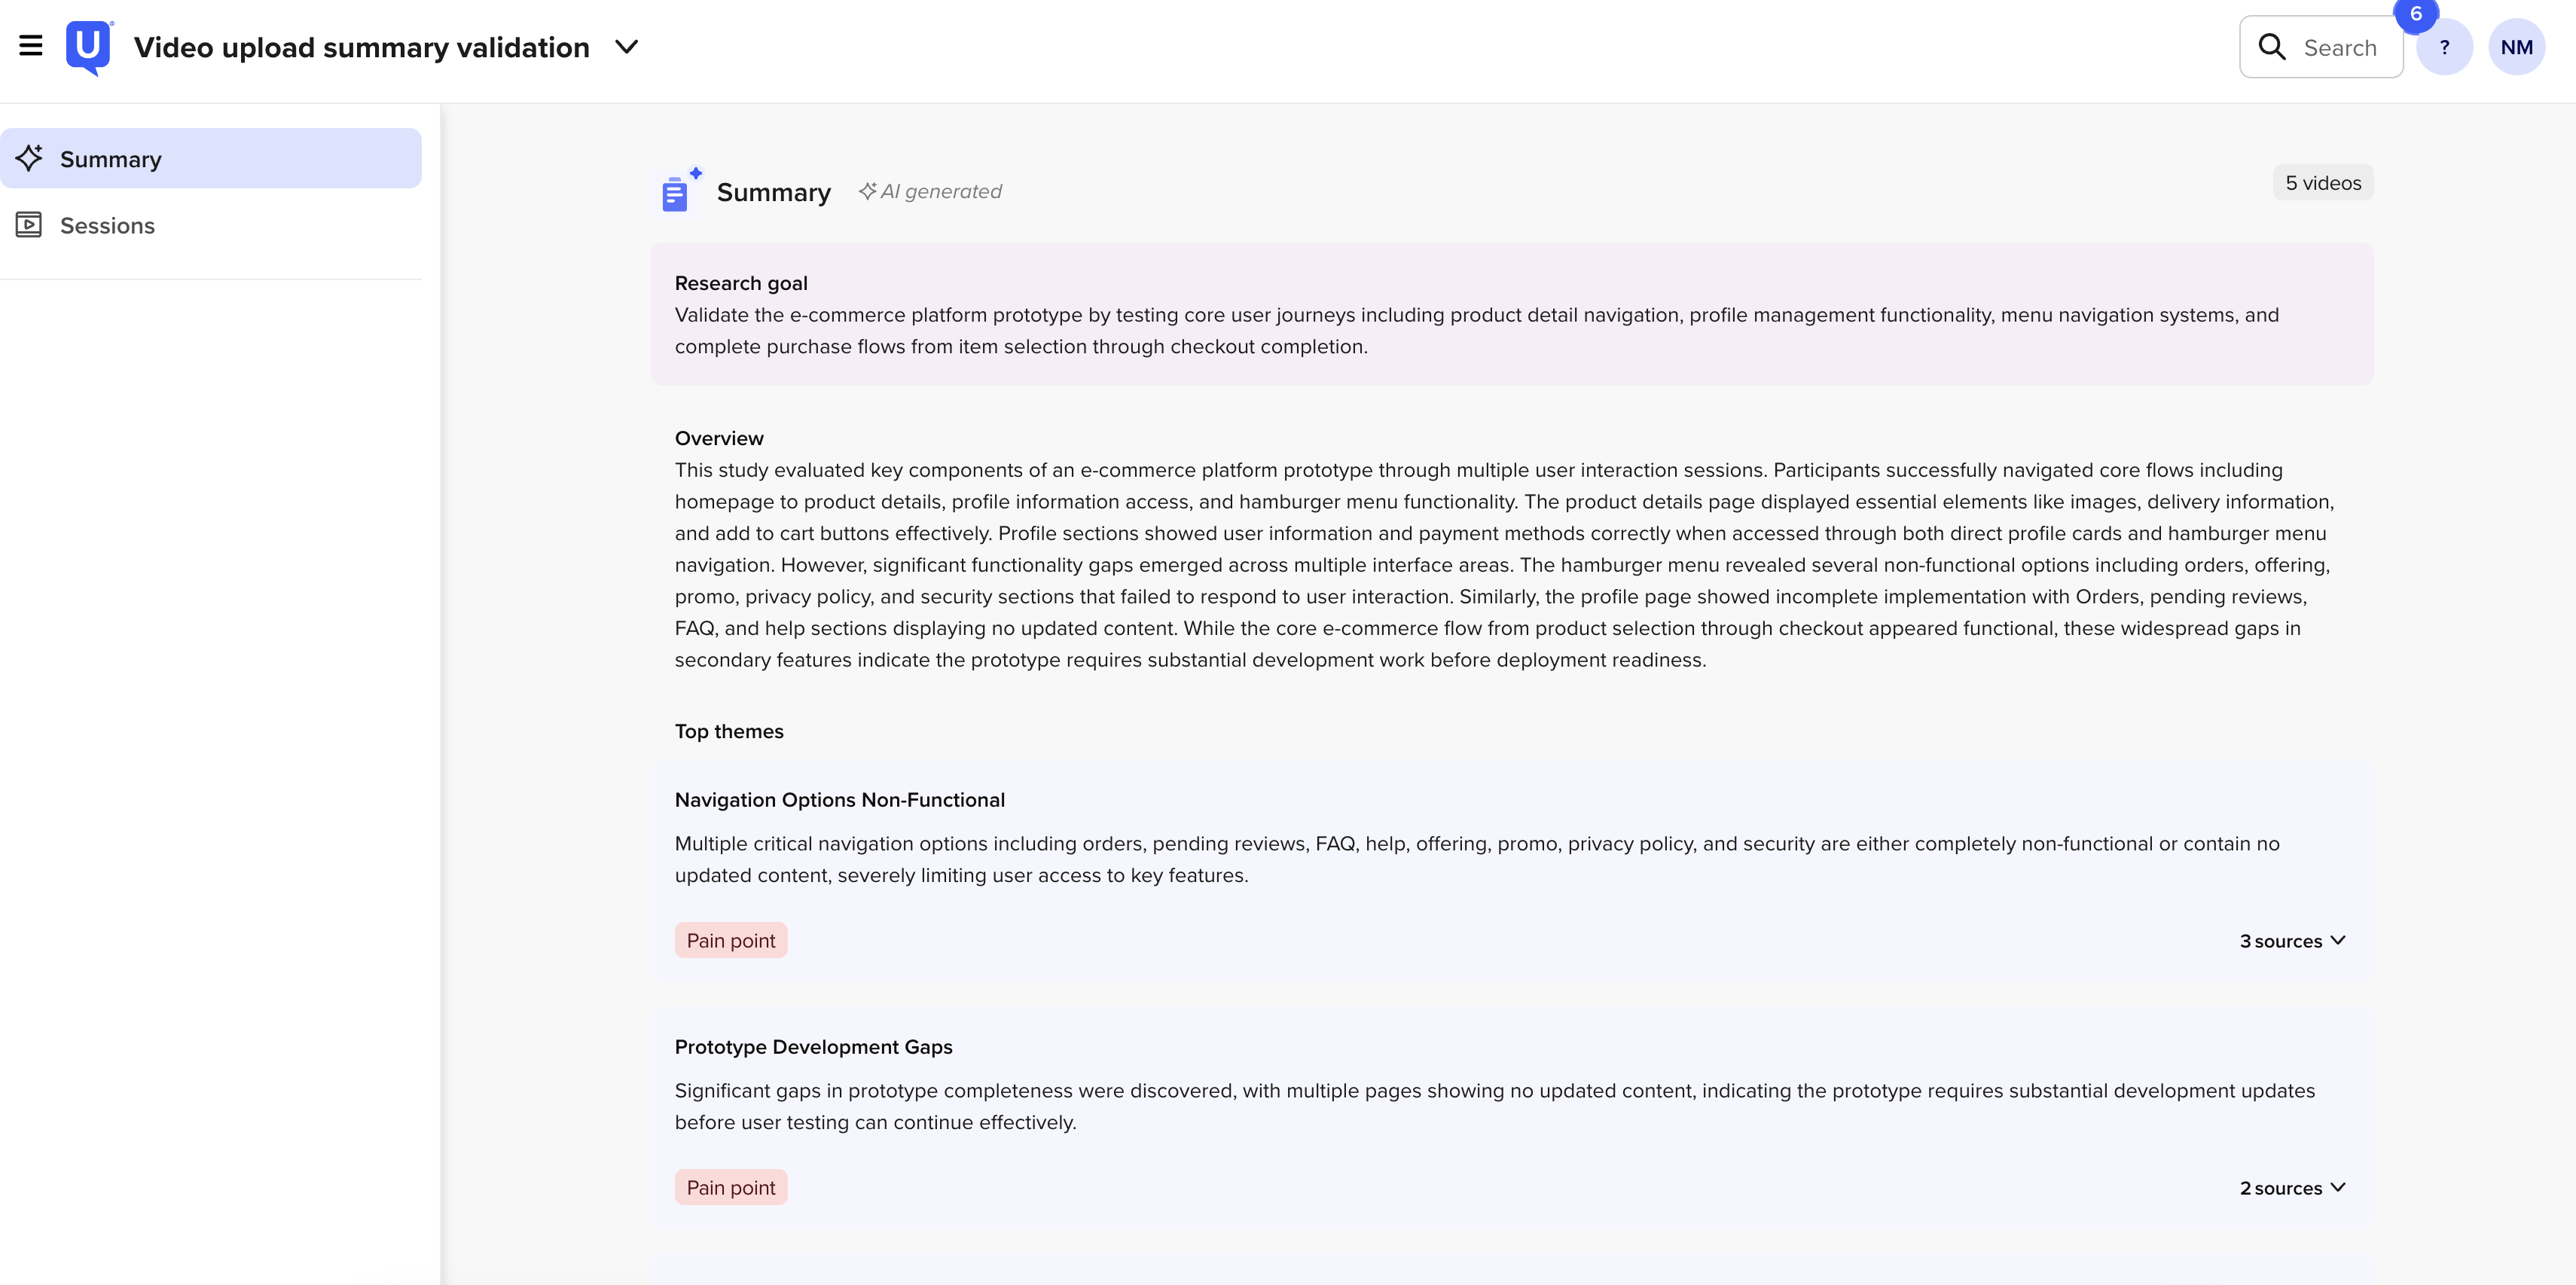Expand 3 sources under Navigation Options Non-Functional
This screenshot has height=1285, width=2576.
tap(2292, 940)
